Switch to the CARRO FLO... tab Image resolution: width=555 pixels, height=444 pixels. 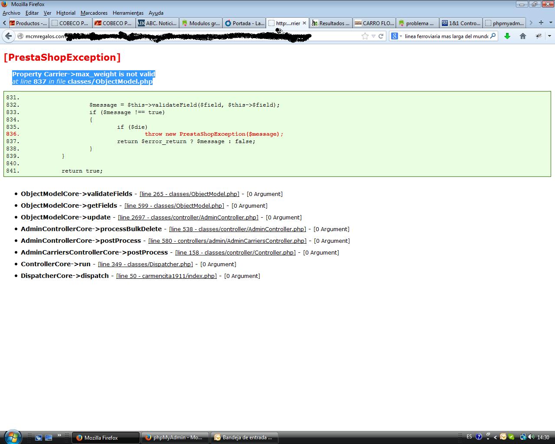pyautogui.click(x=375, y=23)
